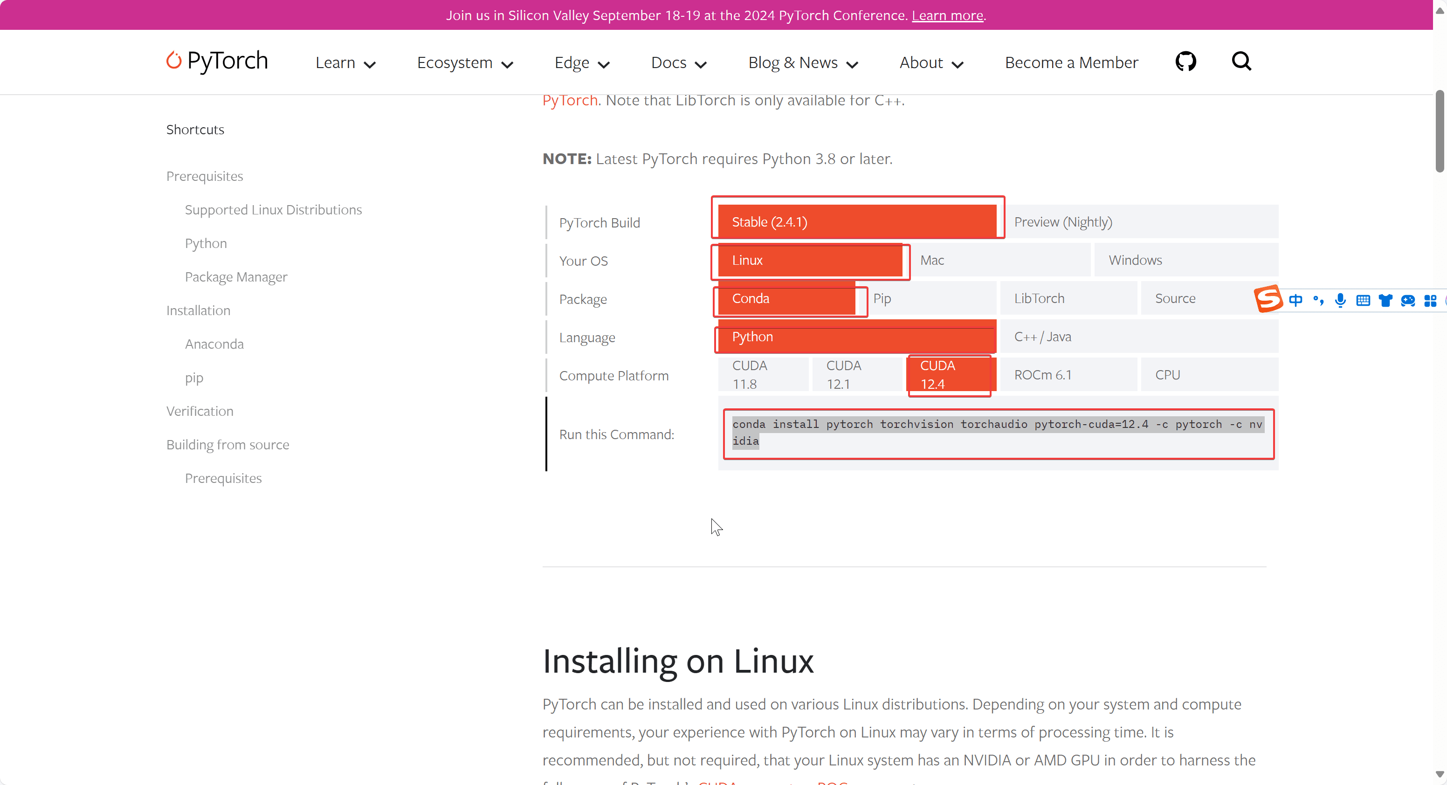
Task: Select CUDA 11.8 compute platform
Action: pos(764,374)
